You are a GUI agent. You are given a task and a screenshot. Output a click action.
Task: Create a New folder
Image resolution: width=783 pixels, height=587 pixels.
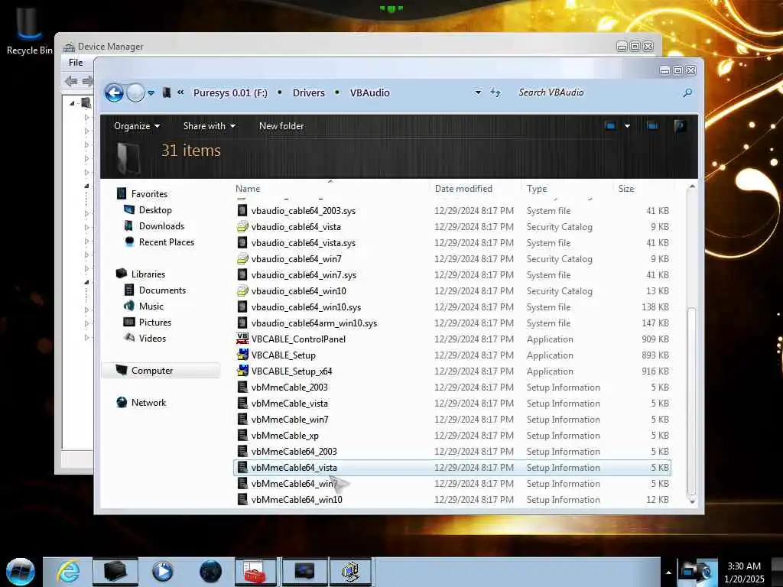281,126
